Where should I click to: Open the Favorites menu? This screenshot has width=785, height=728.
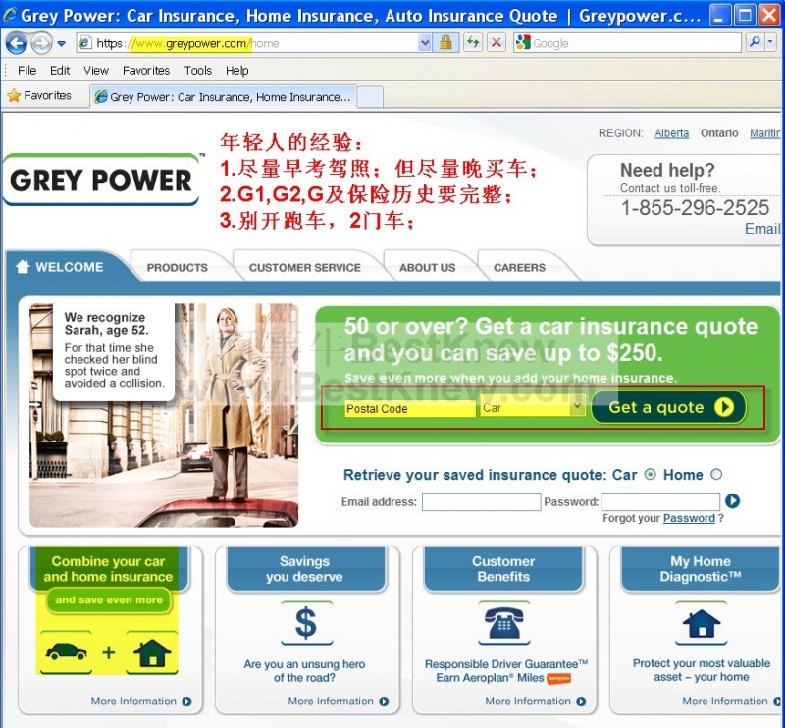(x=146, y=71)
